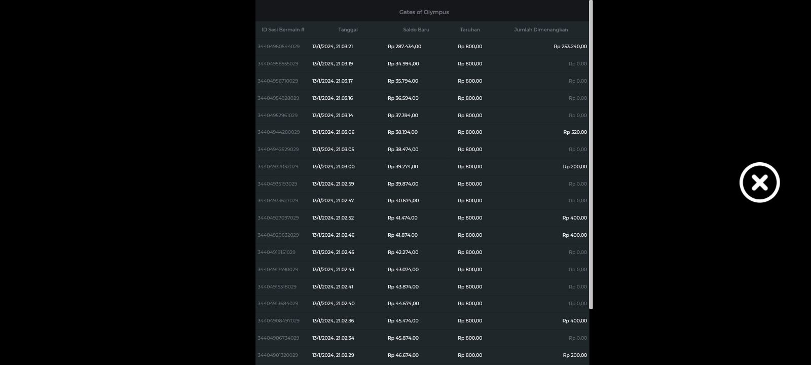Click the 'Saldo Baru' column header

coord(416,30)
